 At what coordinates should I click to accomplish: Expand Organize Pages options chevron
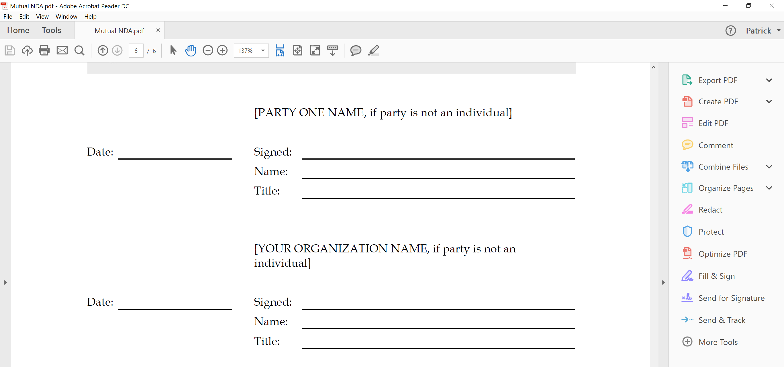tap(769, 188)
